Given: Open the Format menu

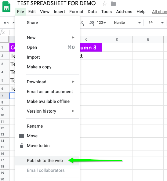Looking at the screenshot, I should [76, 12].
